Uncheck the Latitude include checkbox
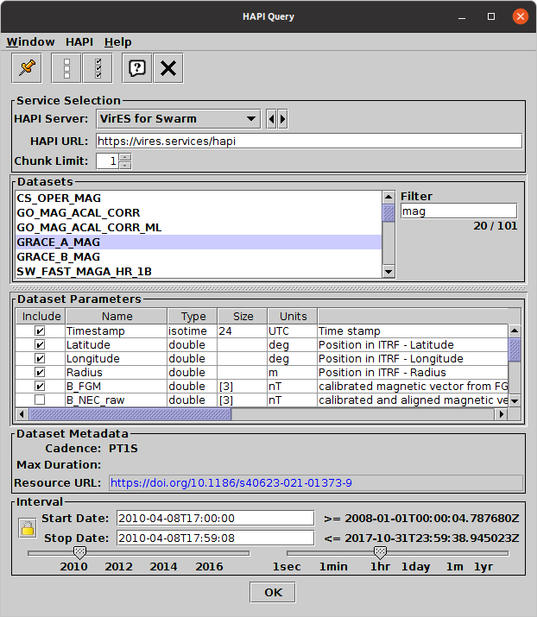This screenshot has width=537, height=617. [40, 345]
